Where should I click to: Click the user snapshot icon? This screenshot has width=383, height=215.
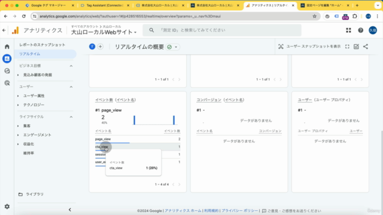(x=281, y=47)
